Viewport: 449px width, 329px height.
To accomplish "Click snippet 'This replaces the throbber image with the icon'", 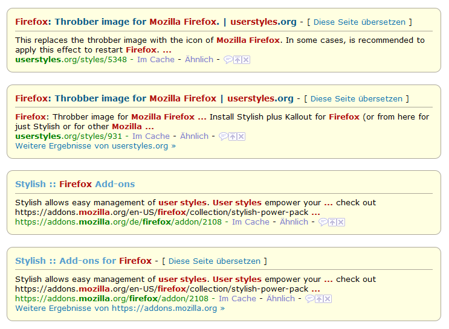I will coord(114,40).
